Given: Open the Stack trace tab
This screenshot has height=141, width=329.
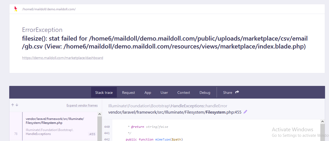Looking at the screenshot, I should click(x=104, y=93).
